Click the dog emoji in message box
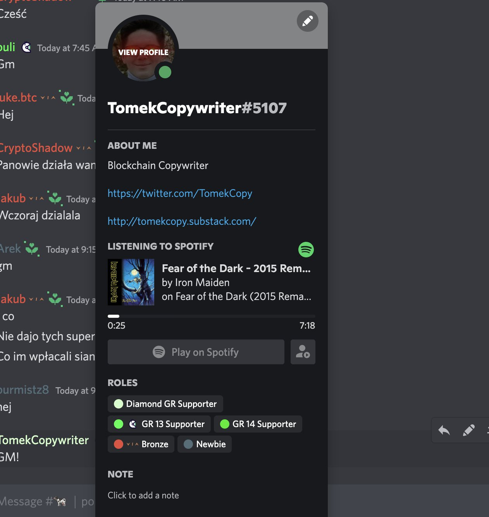Viewport: 489px width, 517px height. tap(60, 501)
